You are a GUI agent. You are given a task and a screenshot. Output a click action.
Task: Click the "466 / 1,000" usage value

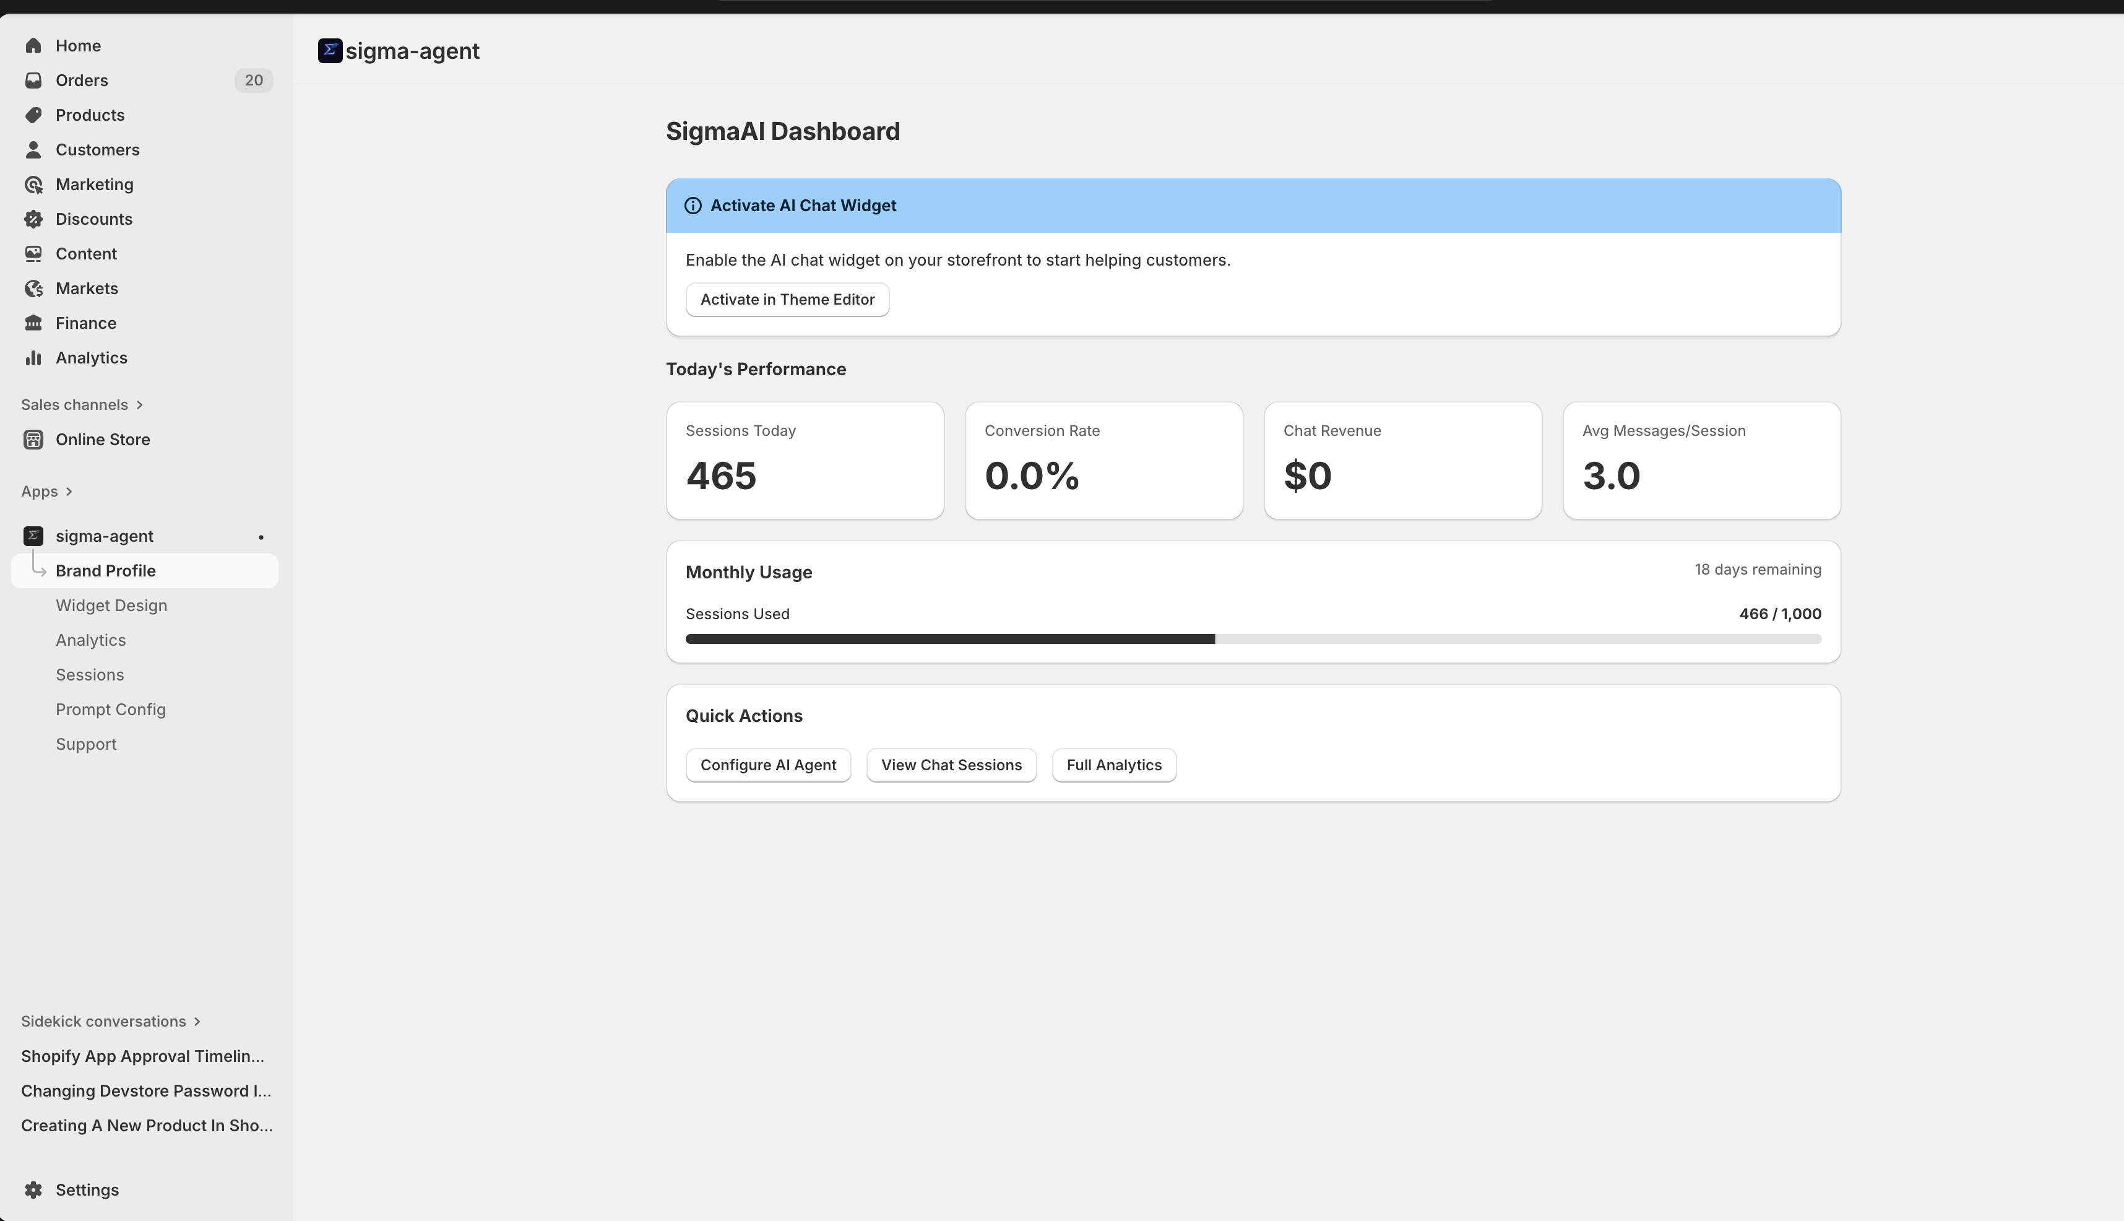pos(1781,614)
